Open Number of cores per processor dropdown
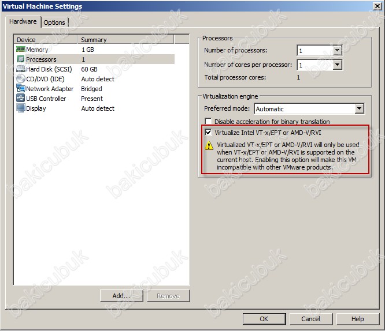 click(x=338, y=65)
